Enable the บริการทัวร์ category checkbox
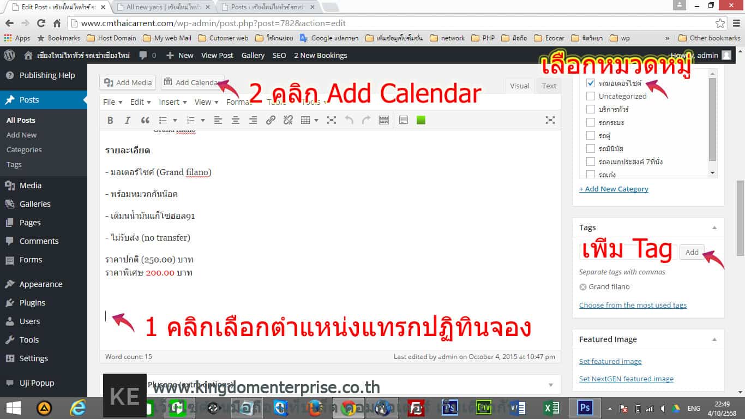Image resolution: width=745 pixels, height=419 pixels. click(590, 109)
